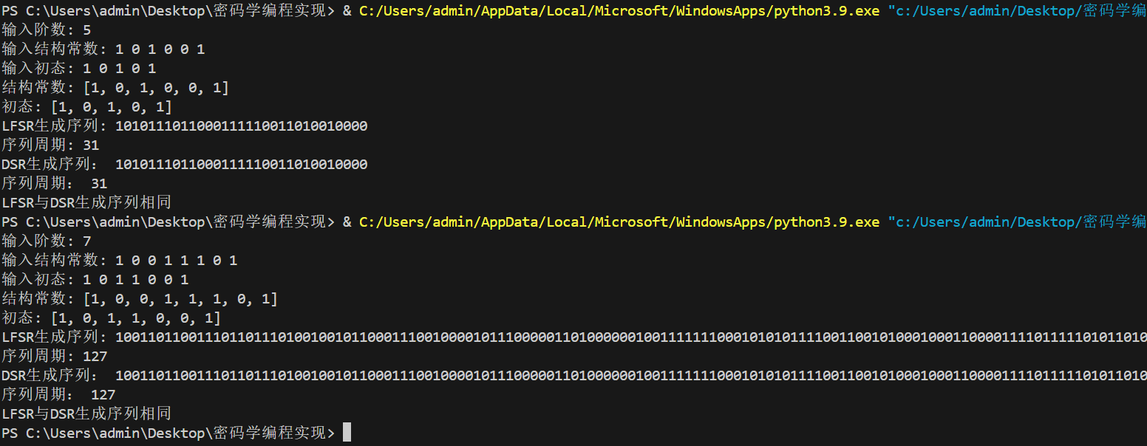The height and width of the screenshot is (446, 1147).
Task: Click the '初态: [1, 0, 1, 1, 0, 0, 1]' output
Action: pos(112,318)
